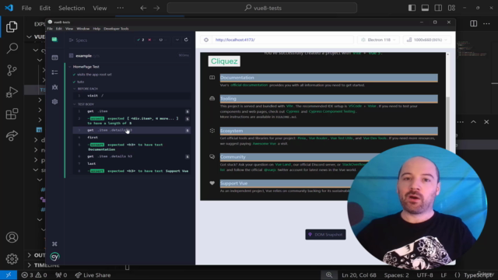The image size is (498, 280).
Task: Go back with VS Code navigation arrow
Action: tap(143, 8)
